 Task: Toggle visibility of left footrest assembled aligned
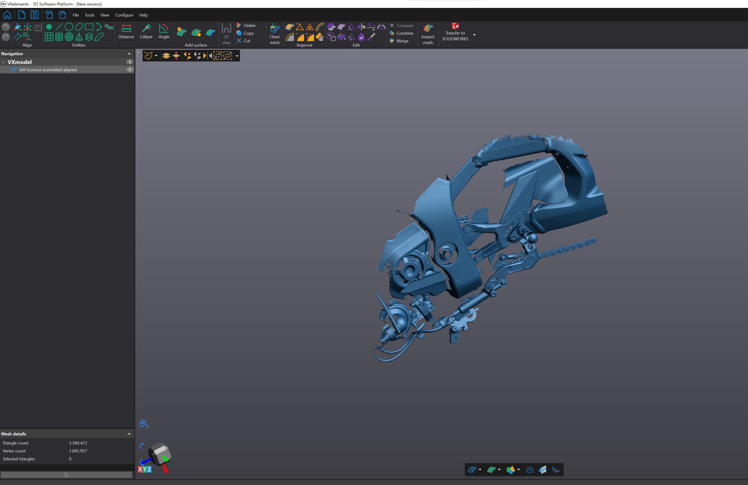[130, 70]
